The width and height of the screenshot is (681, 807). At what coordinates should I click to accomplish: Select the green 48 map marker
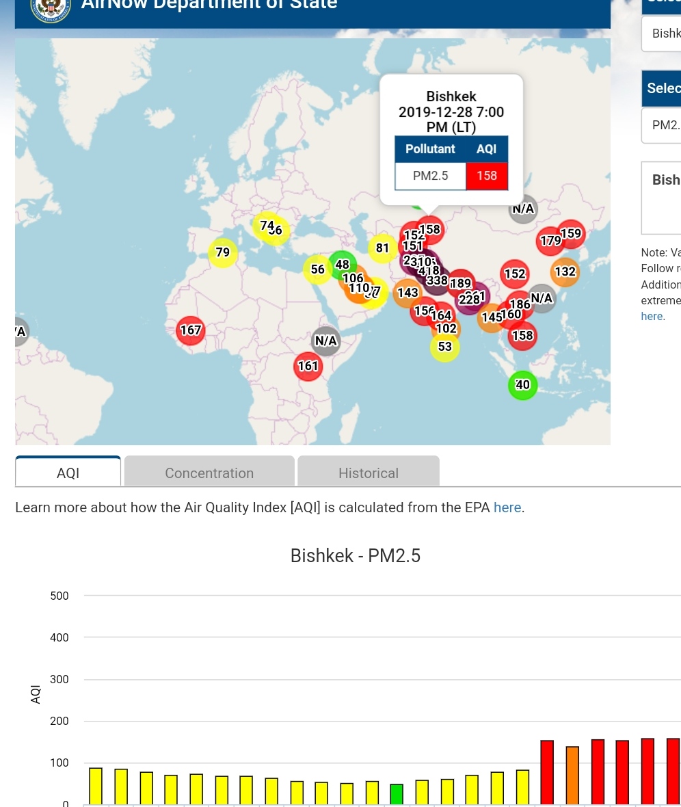click(342, 264)
